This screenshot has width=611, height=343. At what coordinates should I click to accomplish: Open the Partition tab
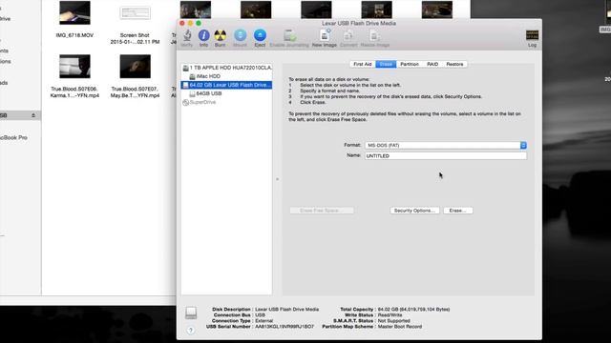[410, 64]
